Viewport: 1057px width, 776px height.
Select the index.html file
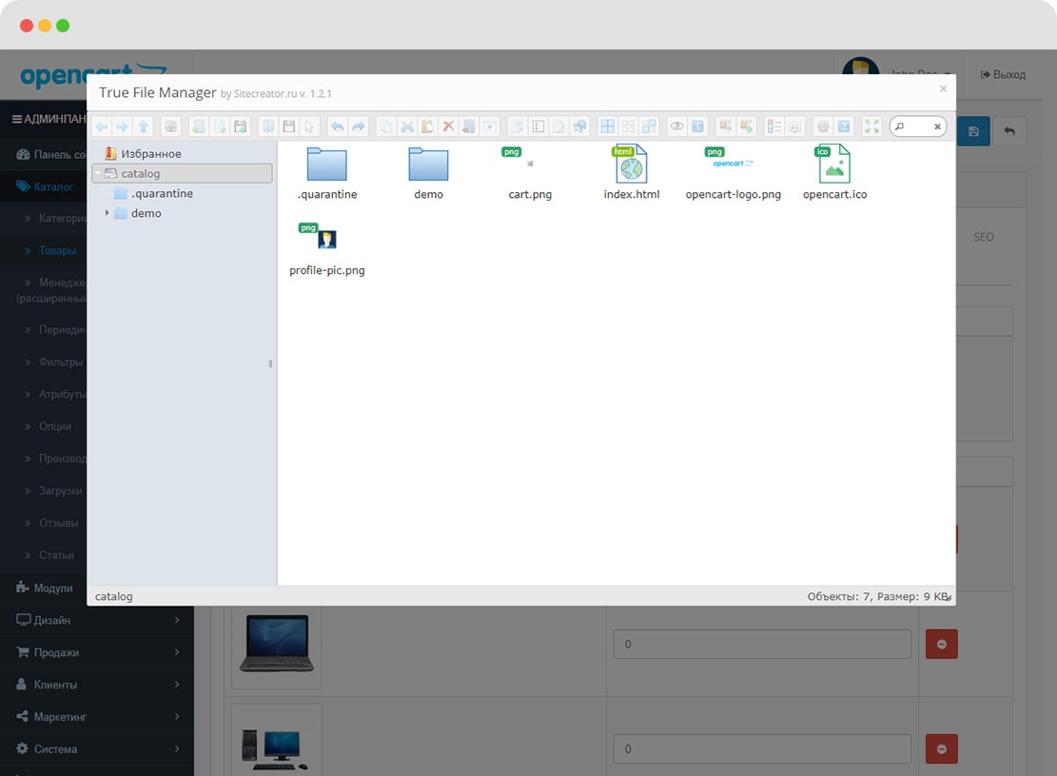tap(632, 174)
